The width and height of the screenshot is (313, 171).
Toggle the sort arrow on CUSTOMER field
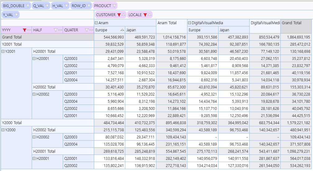(x=123, y=15)
